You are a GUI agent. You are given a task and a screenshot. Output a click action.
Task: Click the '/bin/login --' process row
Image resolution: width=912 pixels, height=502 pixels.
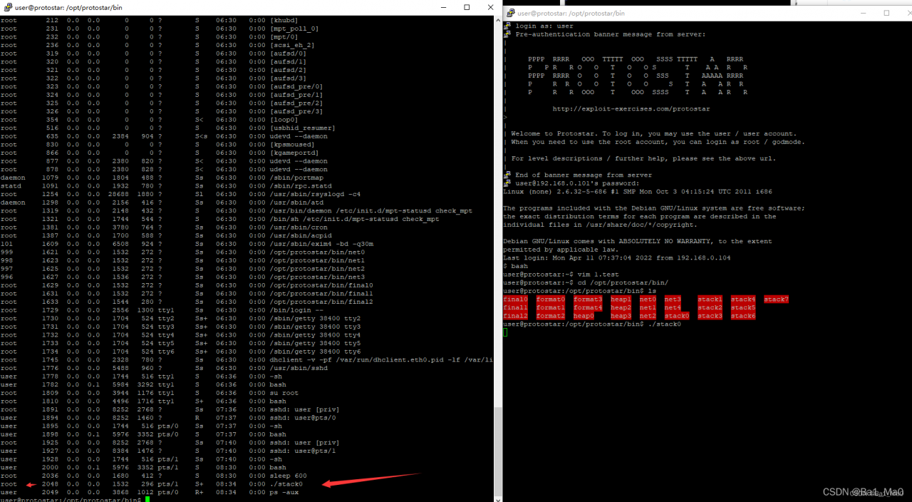(x=162, y=310)
